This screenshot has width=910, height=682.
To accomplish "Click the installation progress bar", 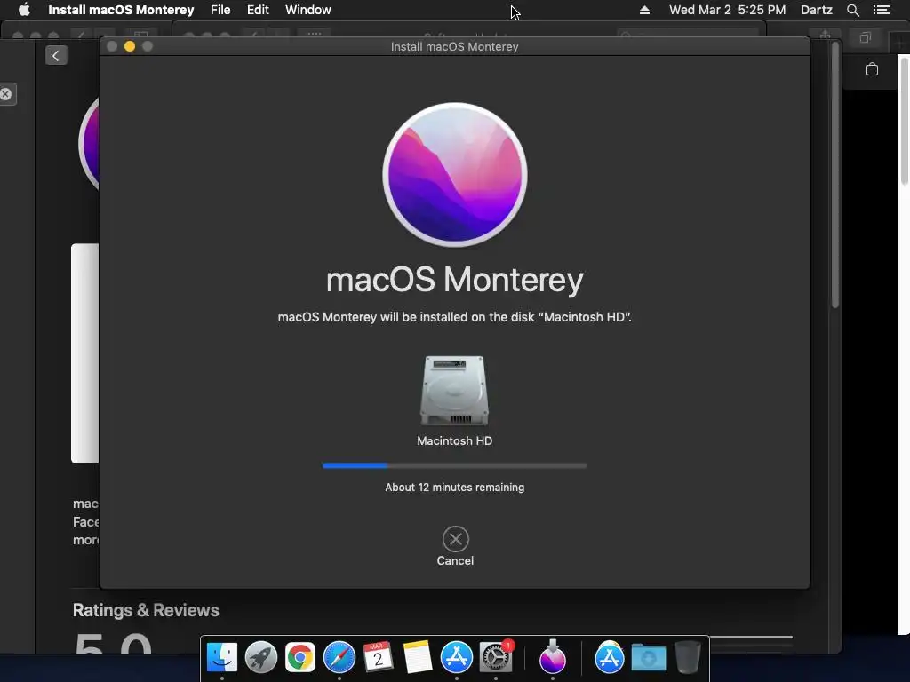I will point(454,465).
